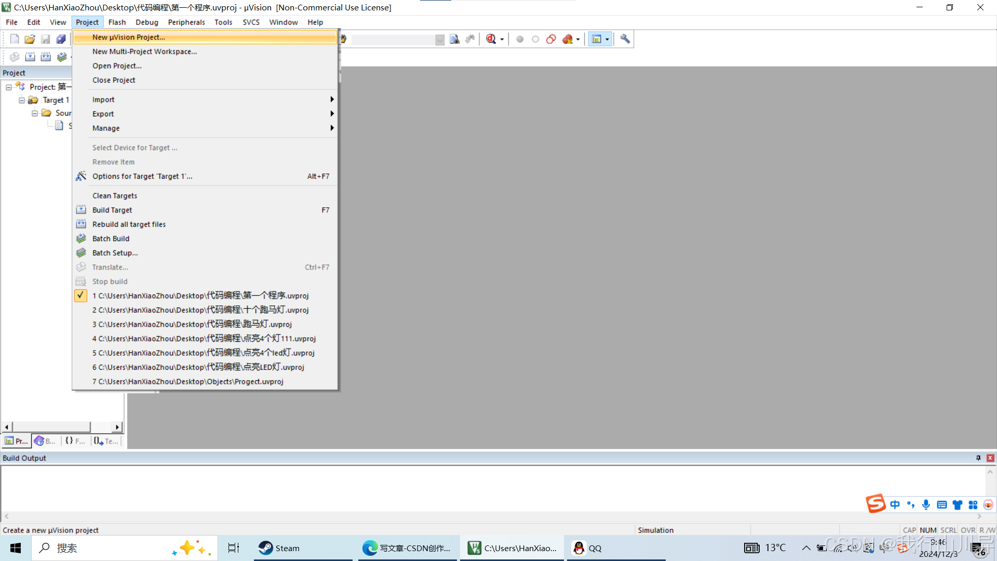Select checked recent project 第一个程序.uvproj
This screenshot has height=561, width=997.
tap(200, 296)
